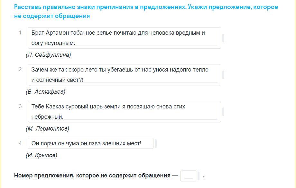Click the author caption '(М. Лермонтов)'
Screen dimensions: 296x188
tap(47, 129)
